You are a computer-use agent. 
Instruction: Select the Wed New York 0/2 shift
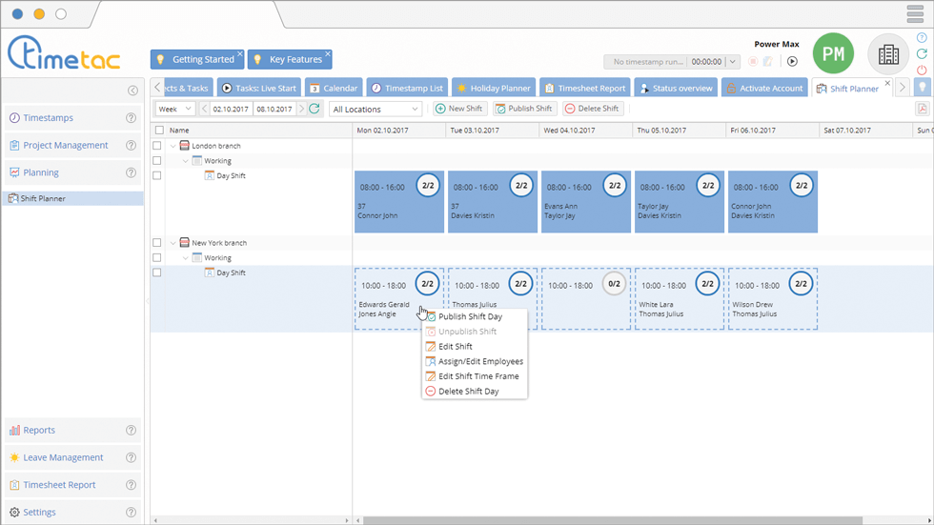(x=585, y=299)
